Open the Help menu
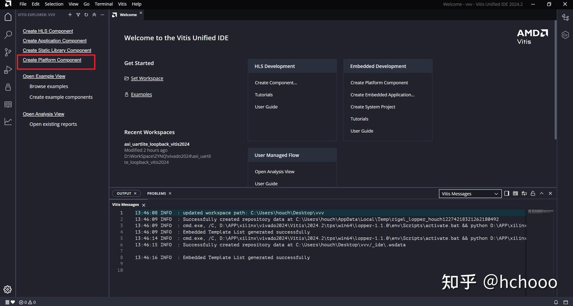This screenshot has height=306, width=573. point(136,4)
